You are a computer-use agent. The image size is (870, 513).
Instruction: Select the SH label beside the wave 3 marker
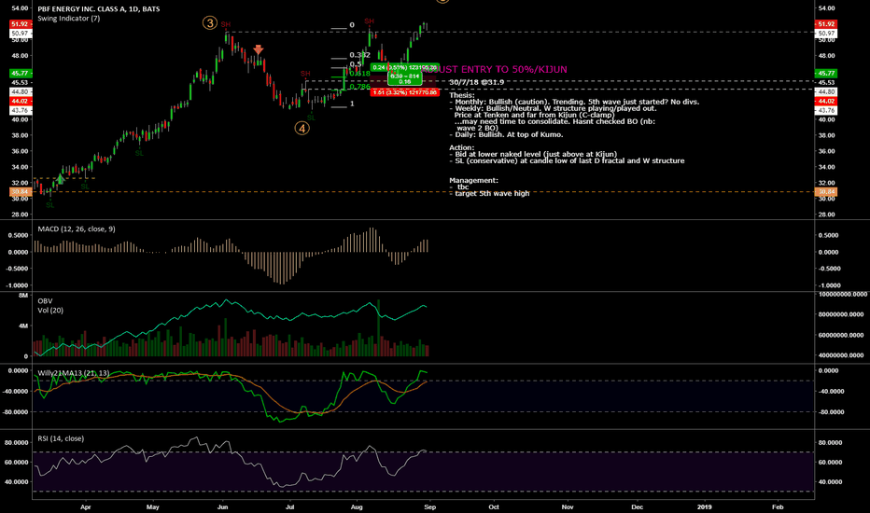225,25
